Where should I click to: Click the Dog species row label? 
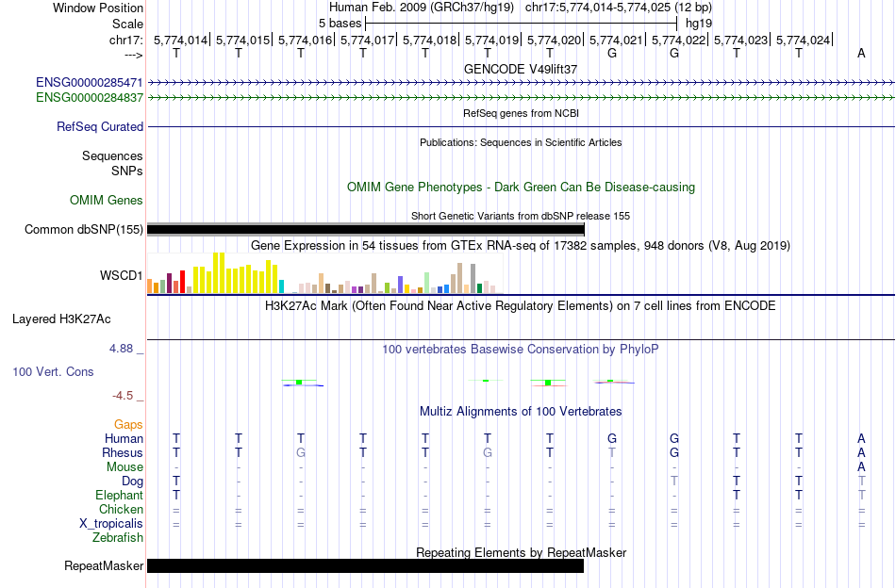[x=132, y=482]
